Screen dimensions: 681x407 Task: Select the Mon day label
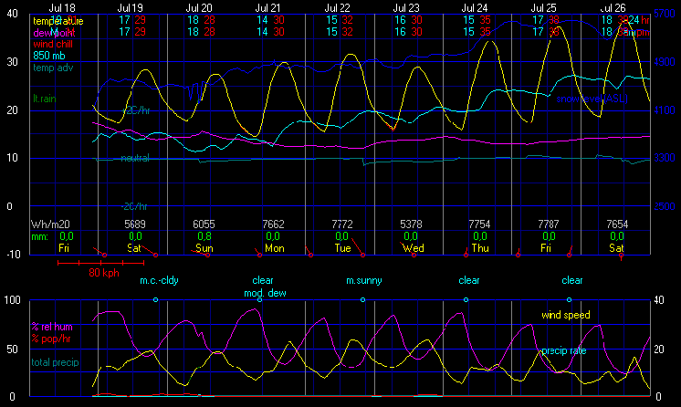point(275,248)
